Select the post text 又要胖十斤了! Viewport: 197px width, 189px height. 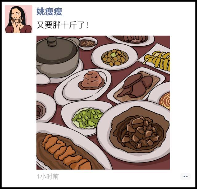click(x=62, y=25)
